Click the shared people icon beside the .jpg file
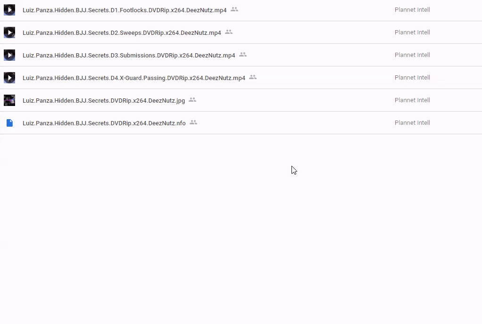Screen dimensions: 482x324 (x=192, y=100)
